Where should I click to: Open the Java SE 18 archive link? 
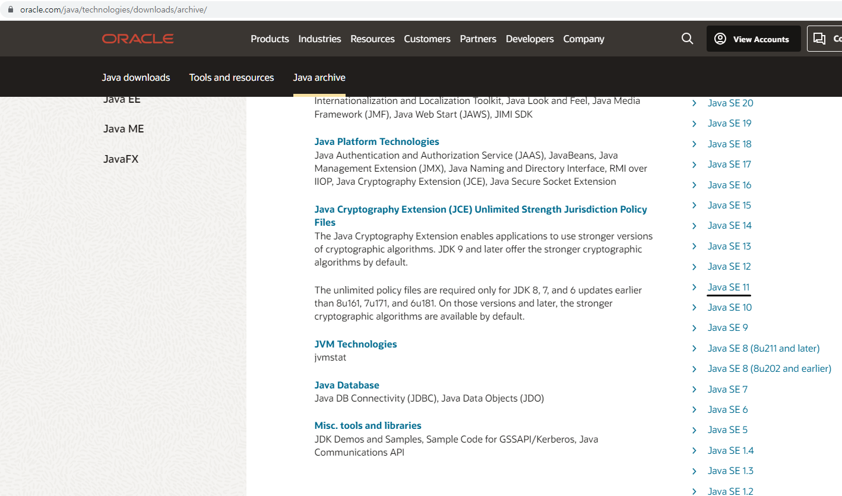click(729, 144)
